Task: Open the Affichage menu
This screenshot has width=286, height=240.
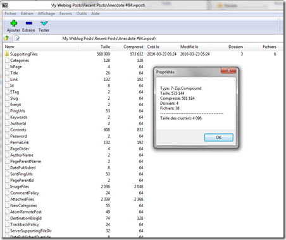Action: point(46,13)
